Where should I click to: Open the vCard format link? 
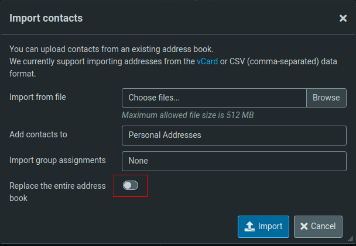(207, 61)
